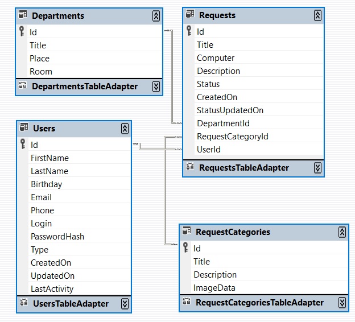This screenshot has width=355, height=322.
Task: Select the ImageData column in RequestCategories
Action: tap(214, 288)
